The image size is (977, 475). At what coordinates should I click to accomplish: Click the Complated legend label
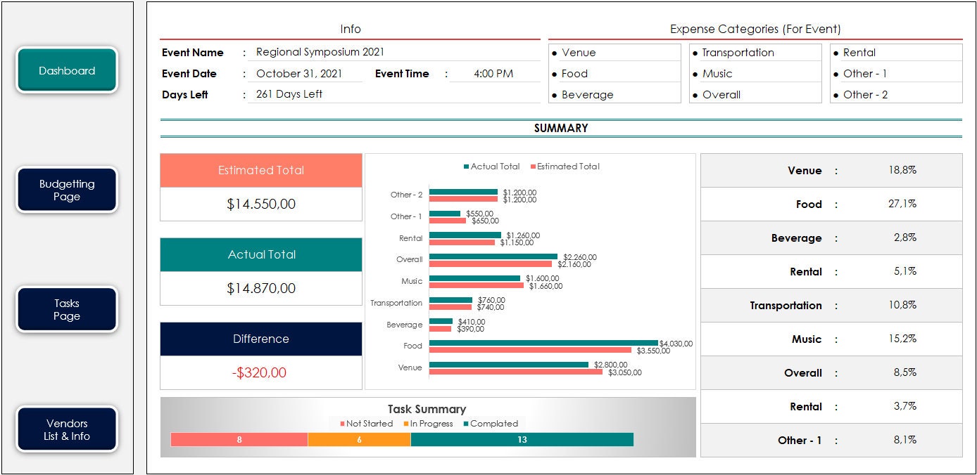491,424
